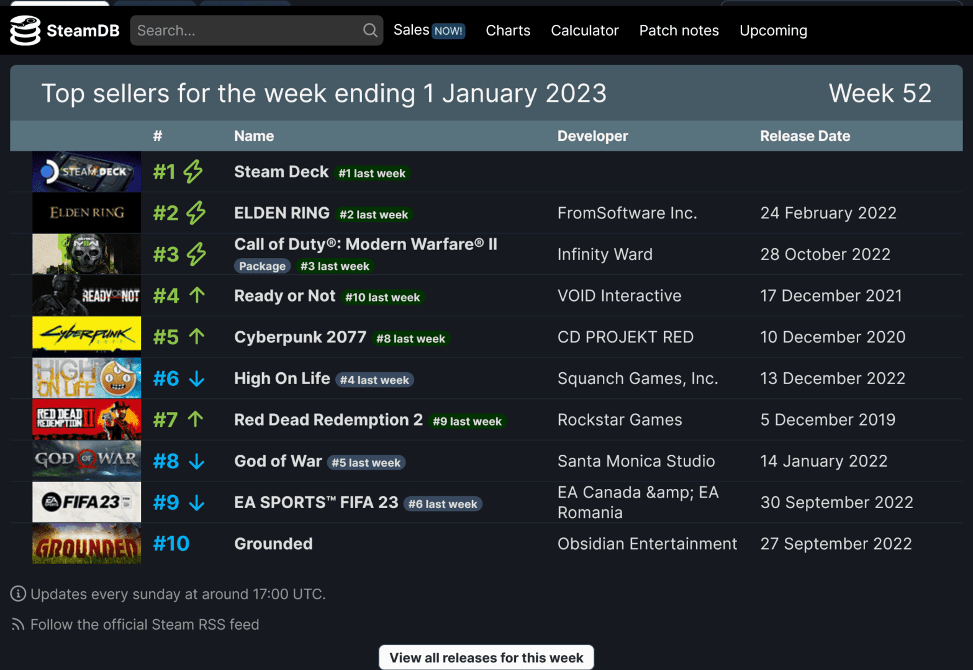Open the EA SPORTS FIFA 23 link
The image size is (973, 670).
coord(316,502)
